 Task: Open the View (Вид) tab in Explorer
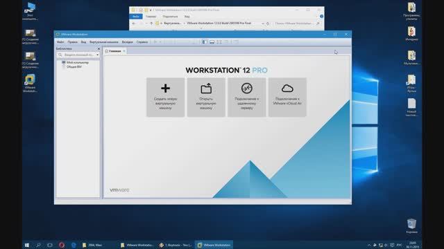[x=187, y=17]
